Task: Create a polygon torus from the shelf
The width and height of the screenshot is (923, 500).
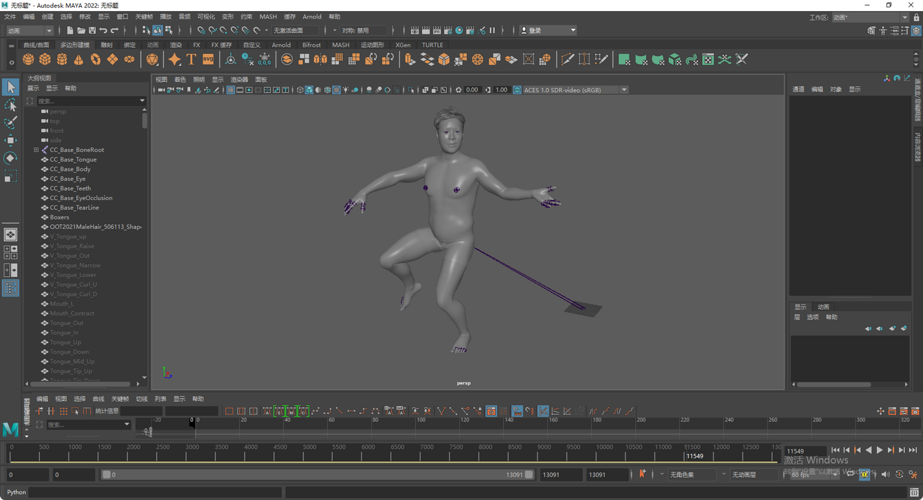Action: point(95,60)
